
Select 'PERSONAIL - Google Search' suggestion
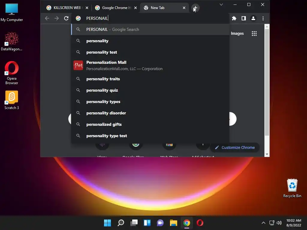click(150, 29)
